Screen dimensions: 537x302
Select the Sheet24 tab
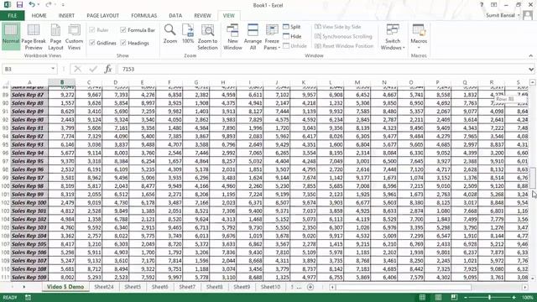coord(104,287)
